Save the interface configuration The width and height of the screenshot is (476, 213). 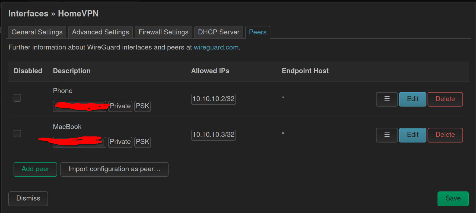(x=453, y=199)
